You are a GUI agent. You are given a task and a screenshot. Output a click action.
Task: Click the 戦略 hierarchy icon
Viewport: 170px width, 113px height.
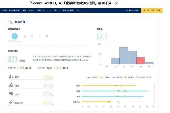(11, 76)
